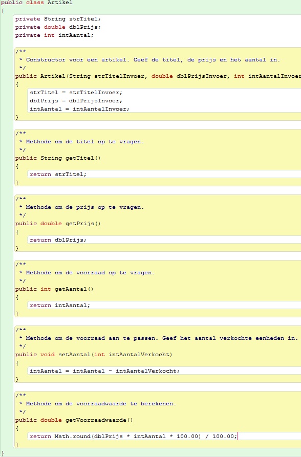Click the dblPrijs = dblPrijsInvoer statement

[x=76, y=100]
